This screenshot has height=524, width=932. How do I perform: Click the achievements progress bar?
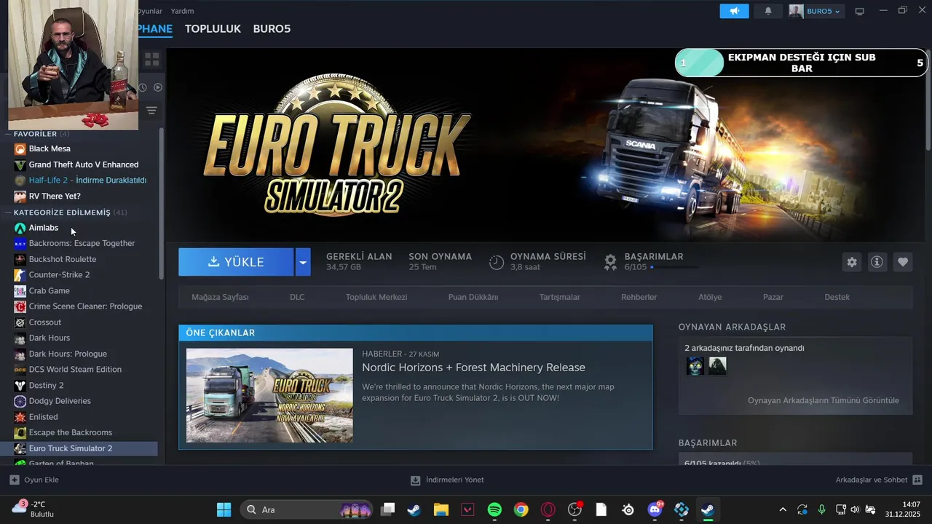(674, 267)
